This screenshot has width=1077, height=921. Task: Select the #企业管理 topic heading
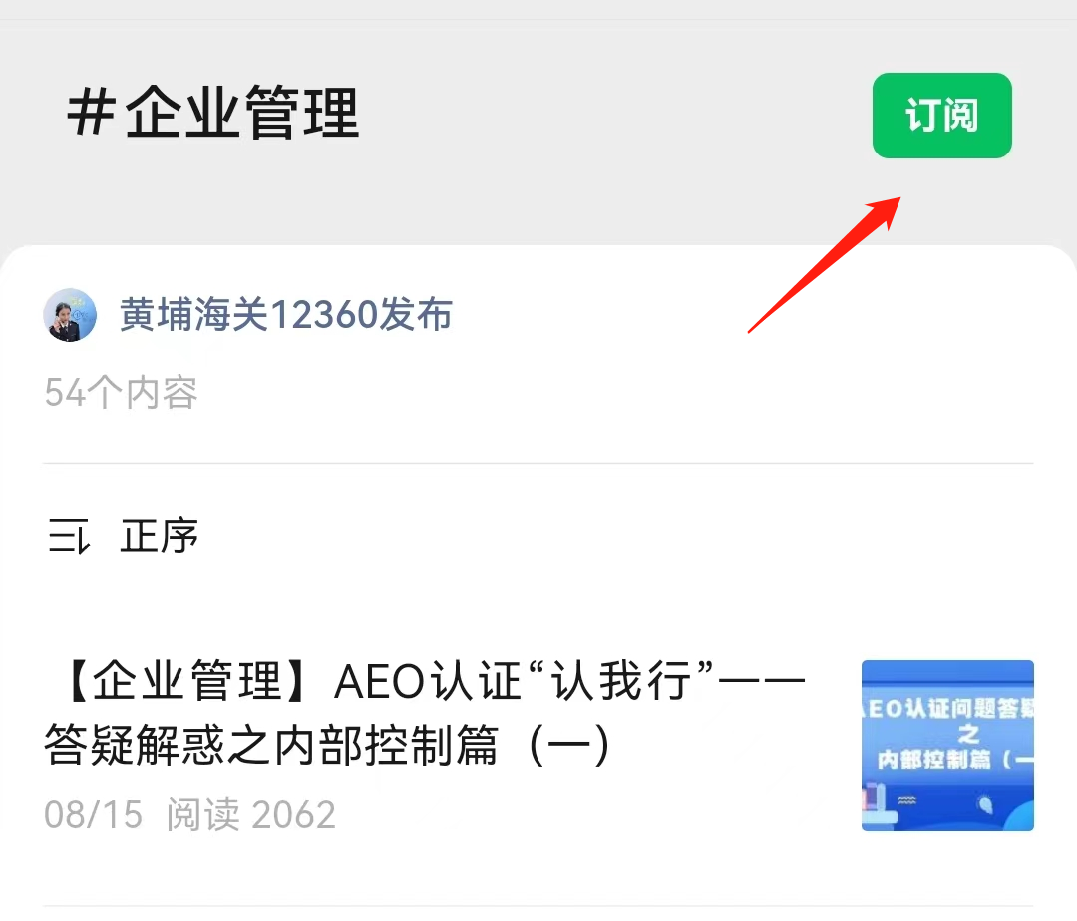[x=213, y=113]
